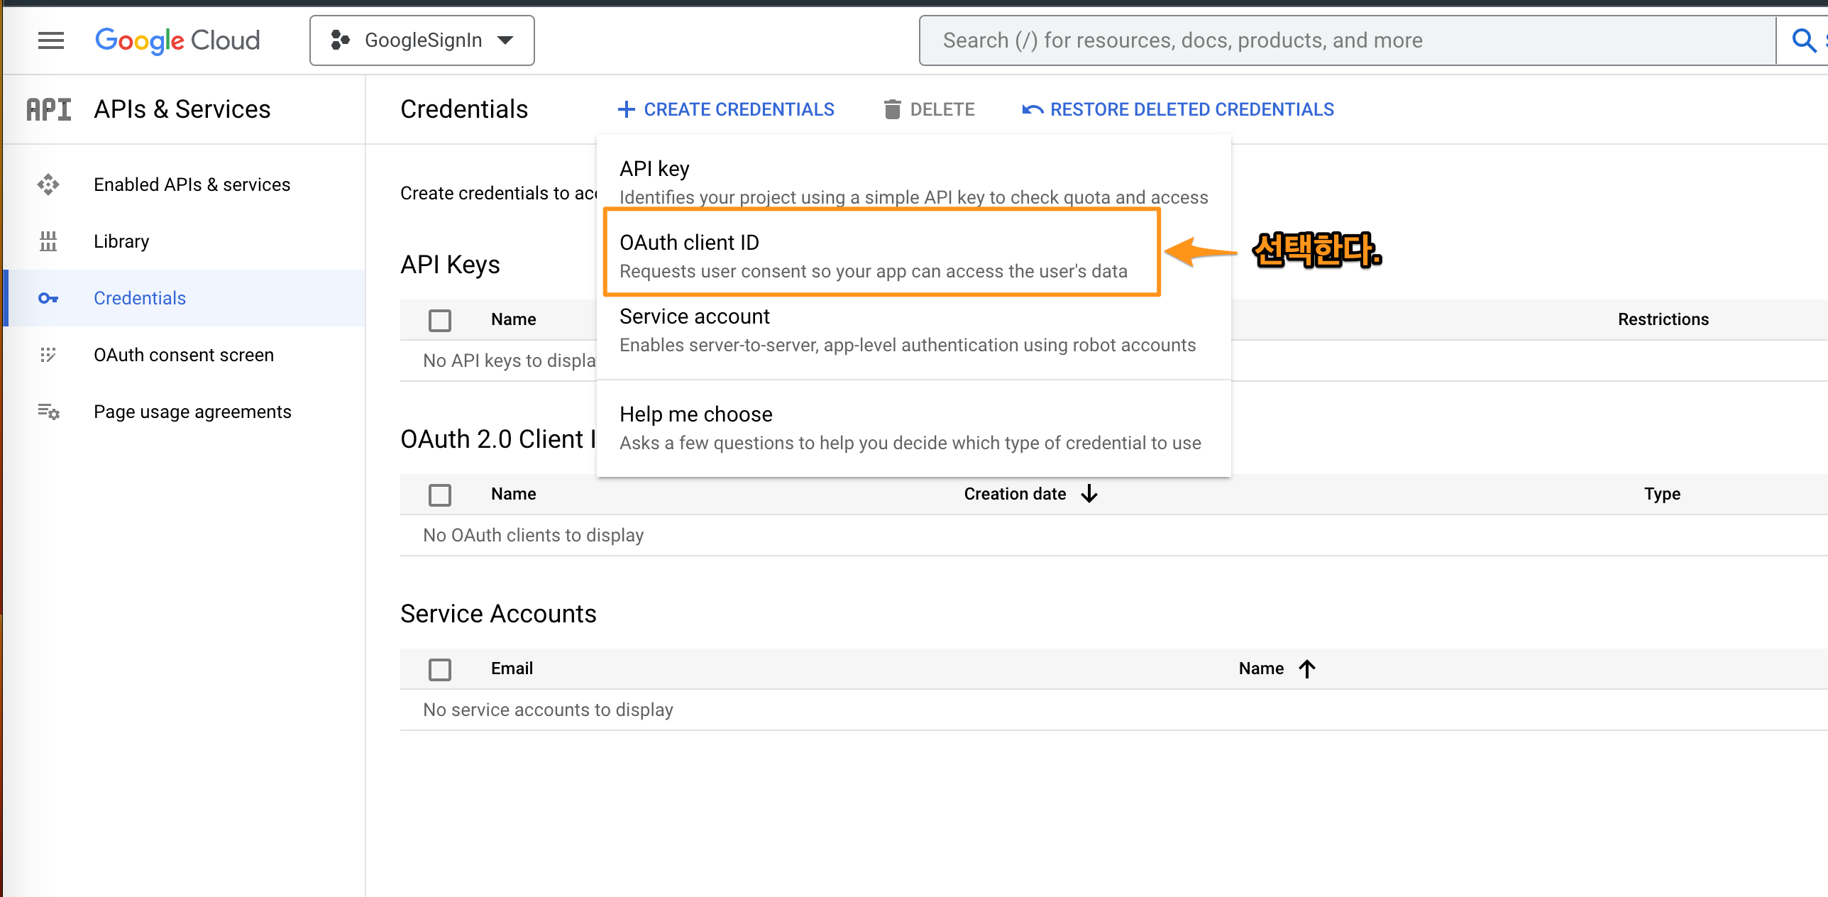Check the OAuth 2.0 Clients select-all checkbox

click(x=440, y=495)
